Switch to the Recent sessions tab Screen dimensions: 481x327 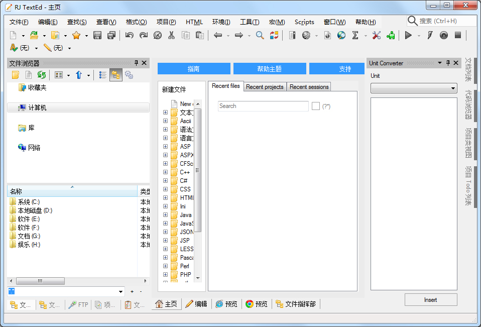click(309, 87)
